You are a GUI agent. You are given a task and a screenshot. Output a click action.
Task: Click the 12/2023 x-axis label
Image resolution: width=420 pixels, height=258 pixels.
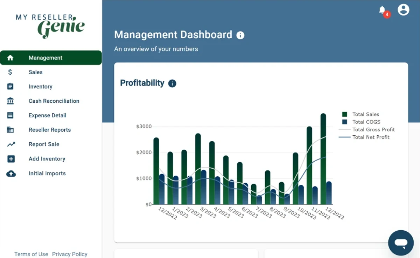point(334,213)
